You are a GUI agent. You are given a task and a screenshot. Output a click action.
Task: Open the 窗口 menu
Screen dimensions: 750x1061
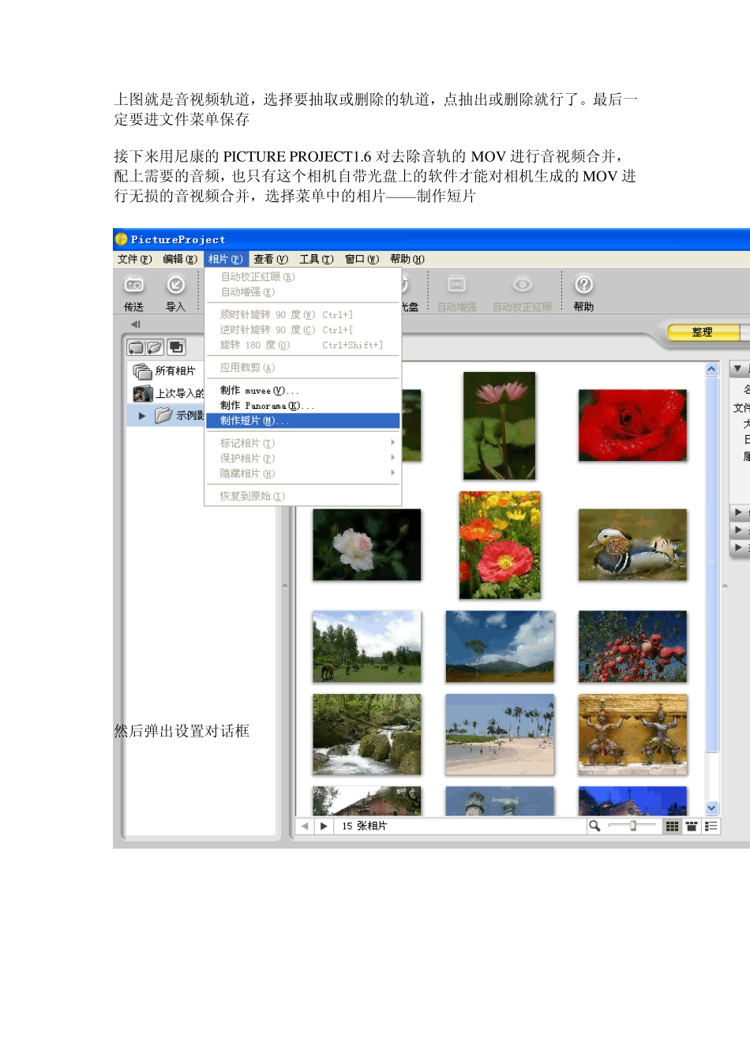click(362, 259)
